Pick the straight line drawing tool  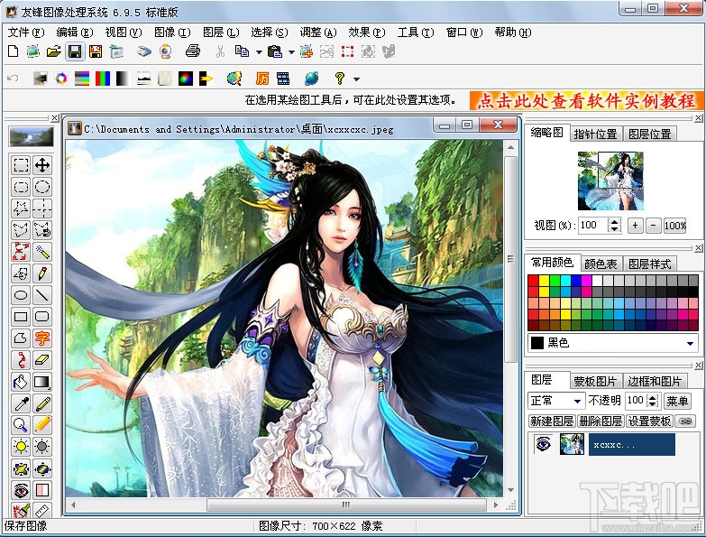pyautogui.click(x=42, y=294)
